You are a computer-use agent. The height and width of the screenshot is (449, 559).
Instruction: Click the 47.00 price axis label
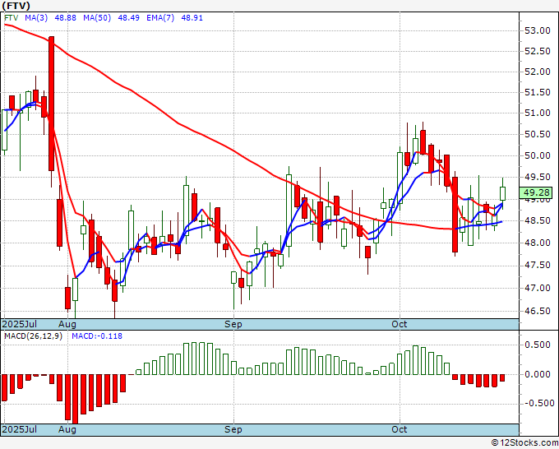click(x=538, y=288)
